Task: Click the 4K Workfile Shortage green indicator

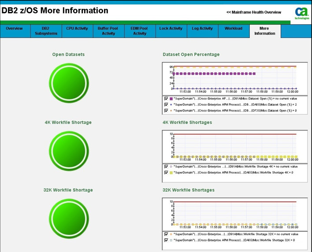Action: pos(68,151)
